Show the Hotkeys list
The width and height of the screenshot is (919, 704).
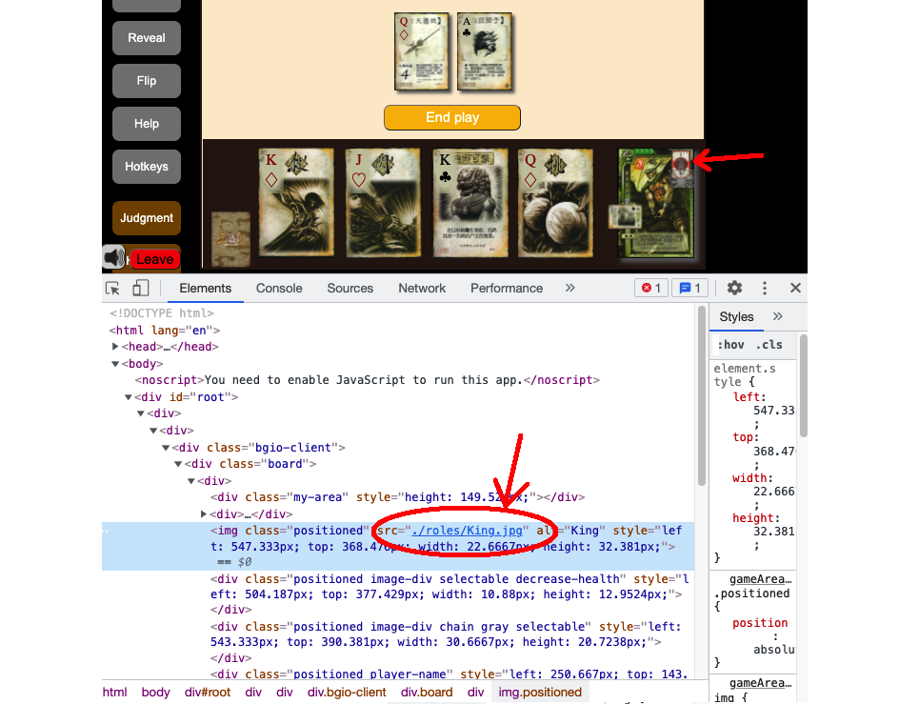coord(147,167)
